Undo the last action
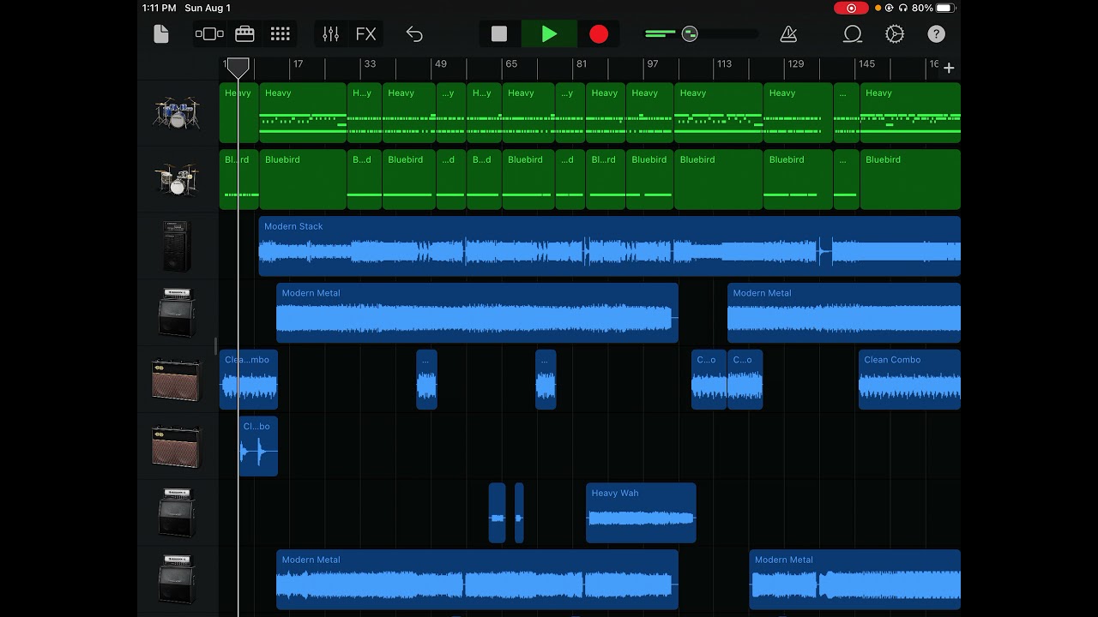The image size is (1098, 617). 414,34
